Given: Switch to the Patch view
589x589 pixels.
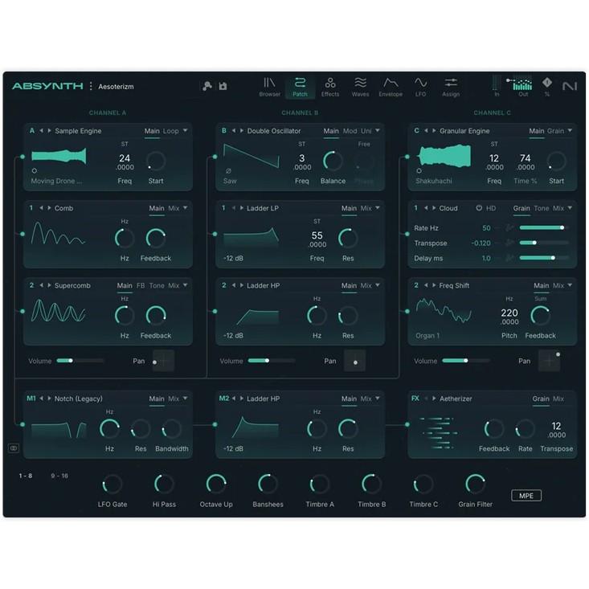Looking at the screenshot, I should click(x=300, y=87).
